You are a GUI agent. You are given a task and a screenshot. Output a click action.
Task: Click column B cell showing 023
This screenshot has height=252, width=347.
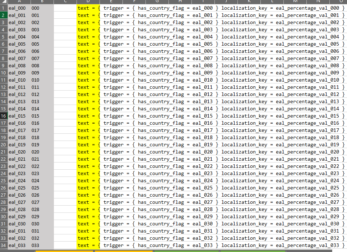pos(42,174)
